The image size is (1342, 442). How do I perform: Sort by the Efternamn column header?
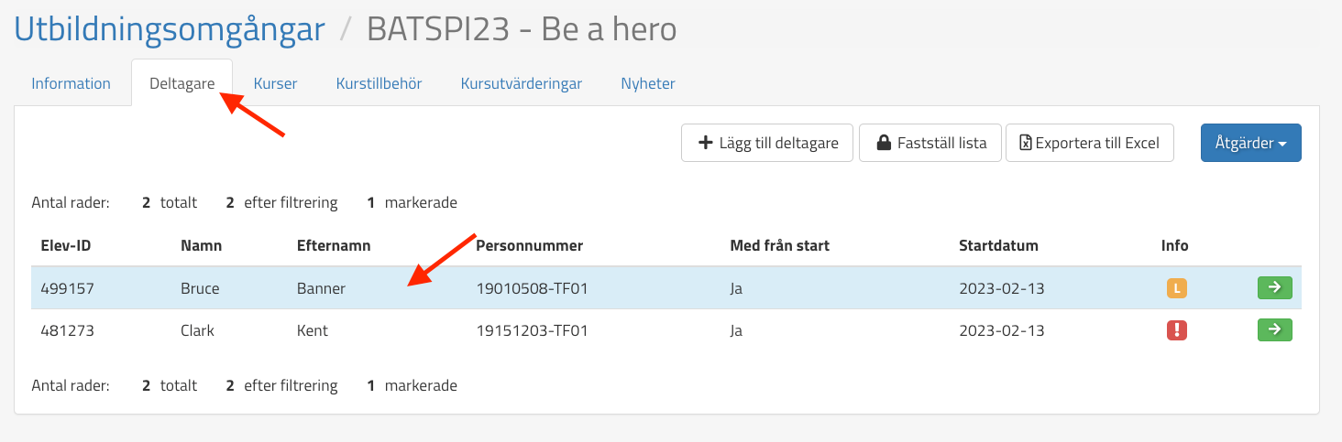tap(333, 245)
